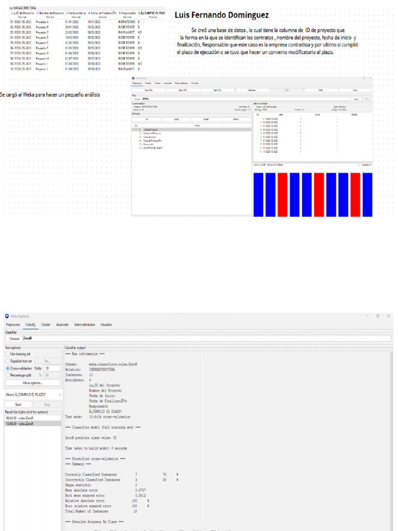
Task: Click the ZeroR classifier name field
Action: coord(207,338)
